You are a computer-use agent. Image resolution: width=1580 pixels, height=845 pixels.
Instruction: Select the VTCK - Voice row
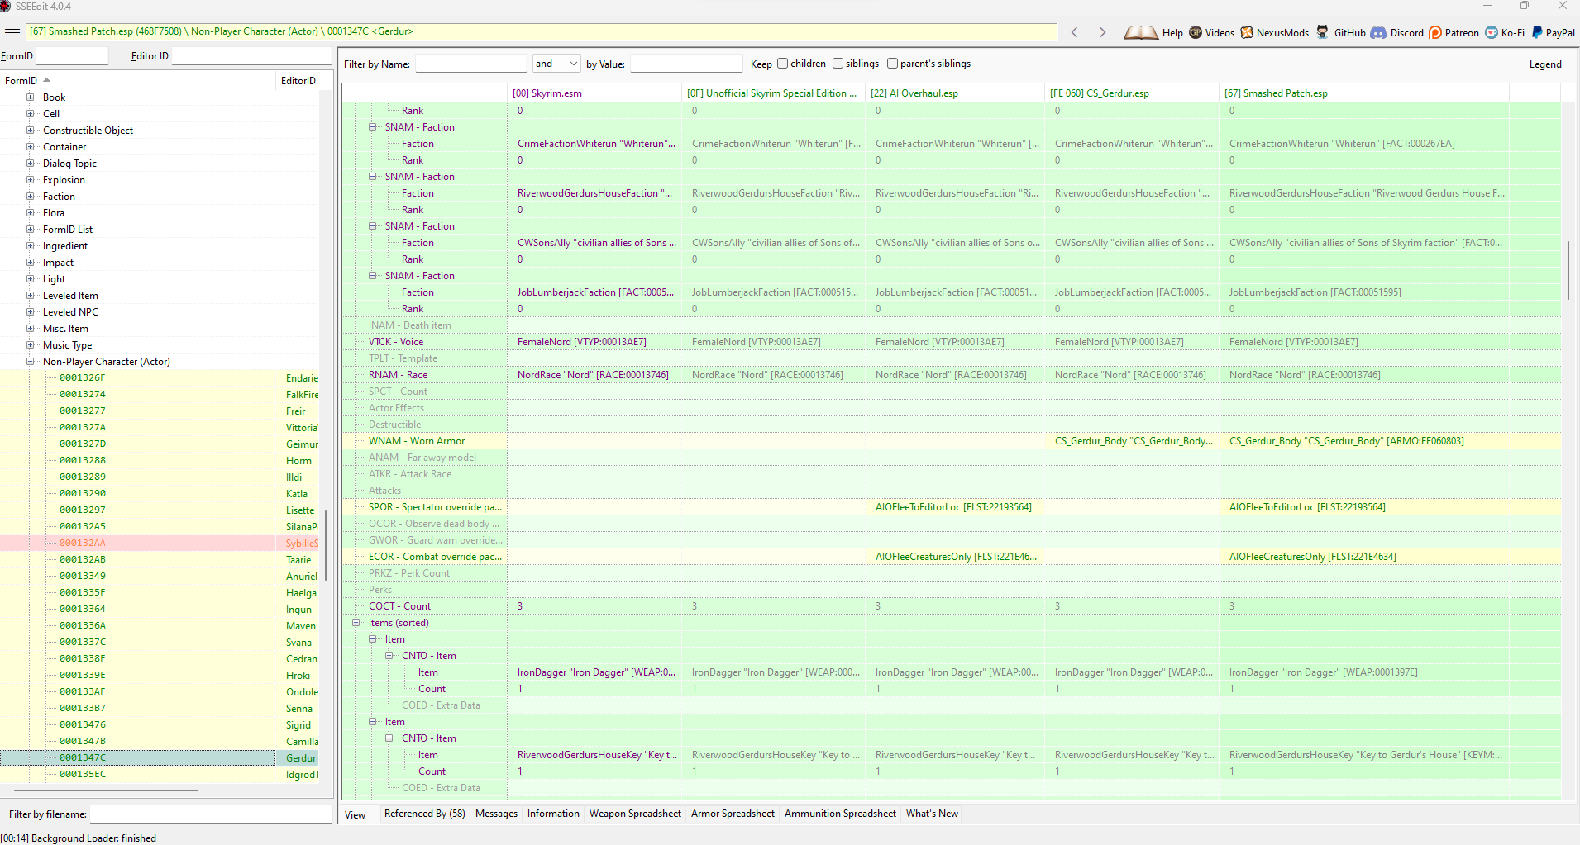tap(952, 342)
